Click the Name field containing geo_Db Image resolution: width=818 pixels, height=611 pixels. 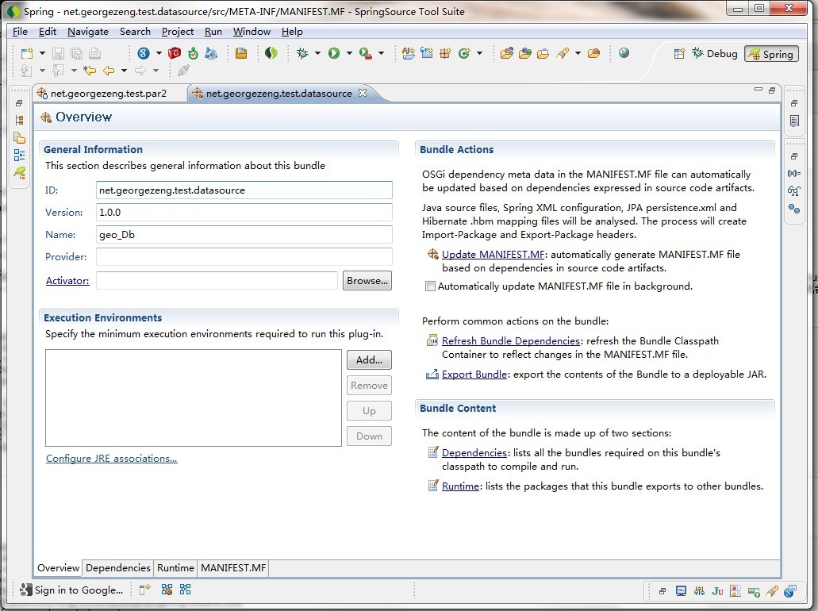(x=244, y=235)
